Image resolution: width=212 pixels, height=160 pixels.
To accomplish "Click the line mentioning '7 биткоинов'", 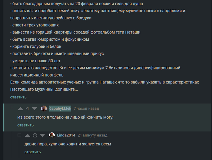I will click(95, 67).
